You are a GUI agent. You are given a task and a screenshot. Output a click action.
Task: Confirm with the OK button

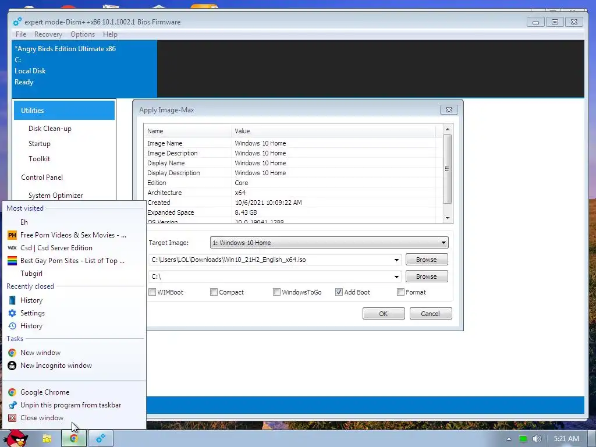coord(384,314)
